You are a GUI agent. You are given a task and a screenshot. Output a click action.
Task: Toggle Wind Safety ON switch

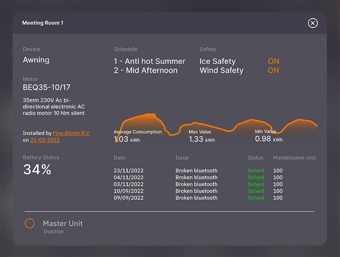point(273,70)
